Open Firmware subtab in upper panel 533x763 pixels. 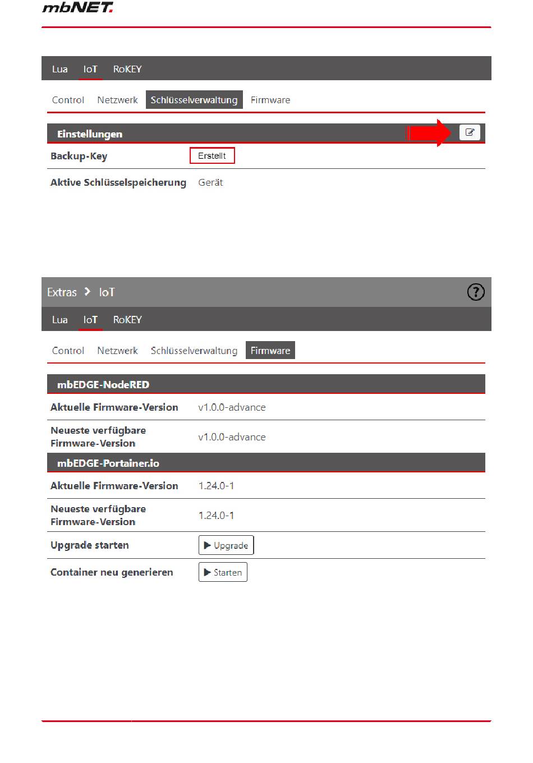[x=270, y=100]
